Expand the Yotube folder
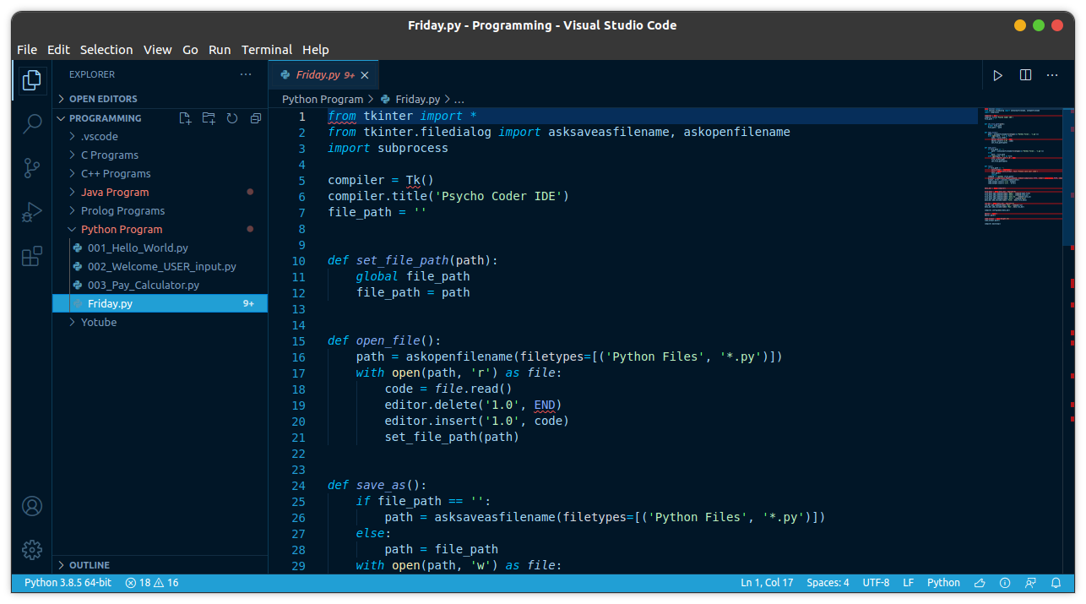Image resolution: width=1086 pixels, height=604 pixels. coord(160,322)
